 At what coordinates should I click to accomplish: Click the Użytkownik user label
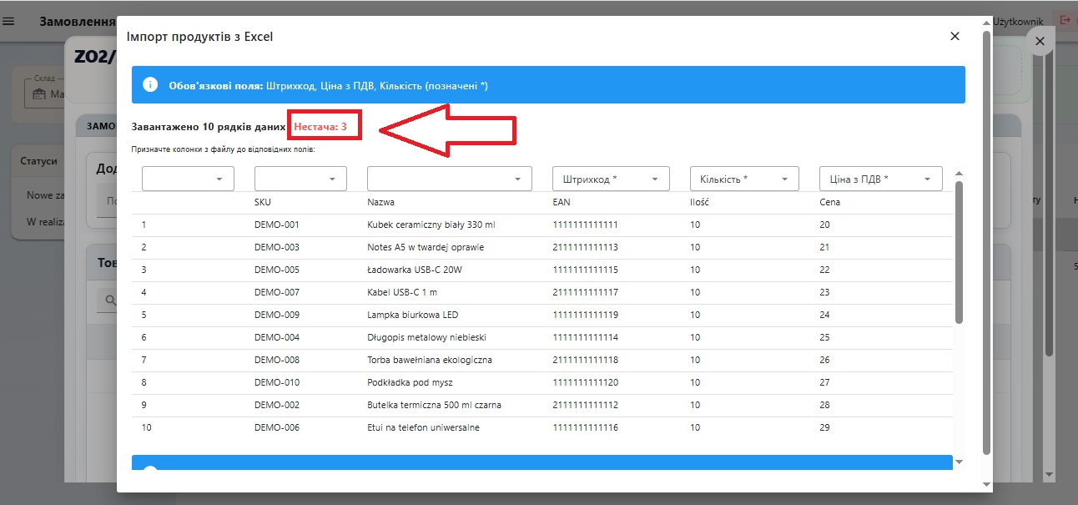coord(1018,21)
